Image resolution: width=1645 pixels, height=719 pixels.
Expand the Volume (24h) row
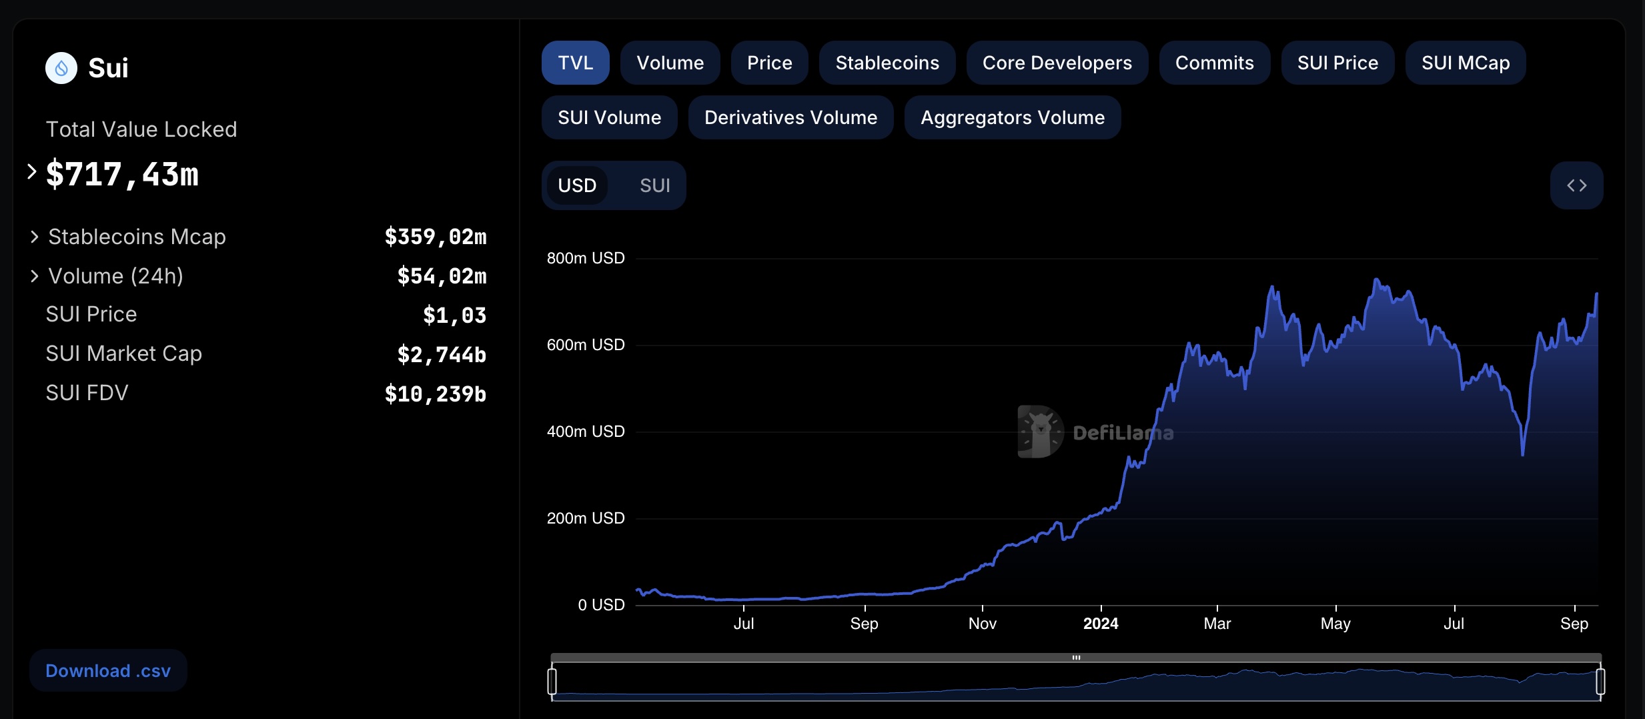[35, 276]
